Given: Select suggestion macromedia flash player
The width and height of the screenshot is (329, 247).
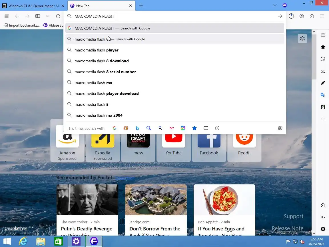Looking at the screenshot, I should (x=174, y=50).
